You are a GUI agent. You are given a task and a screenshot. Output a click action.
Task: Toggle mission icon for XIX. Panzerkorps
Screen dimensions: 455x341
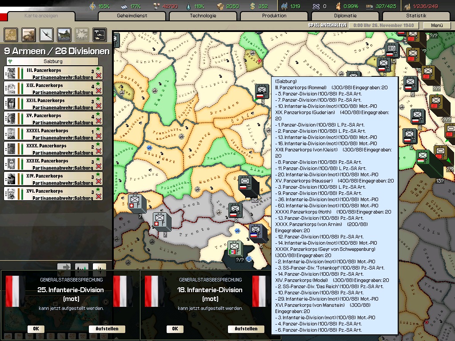click(x=99, y=91)
